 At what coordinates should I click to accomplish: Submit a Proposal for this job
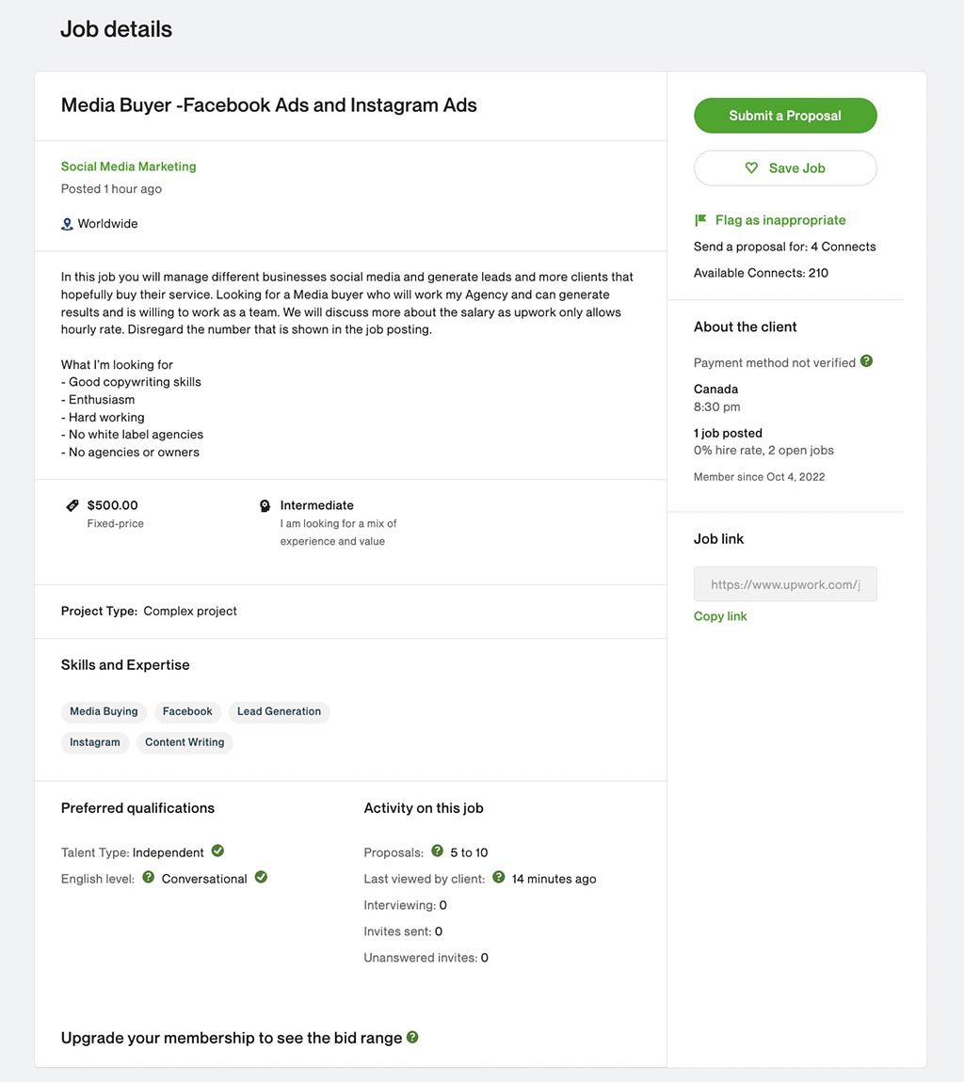coord(785,115)
